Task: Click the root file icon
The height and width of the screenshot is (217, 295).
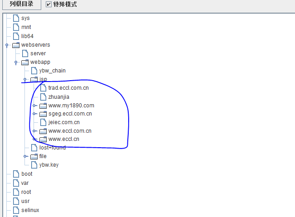Action: 16,192
